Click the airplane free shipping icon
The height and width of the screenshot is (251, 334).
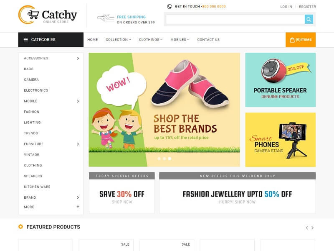[106, 18]
